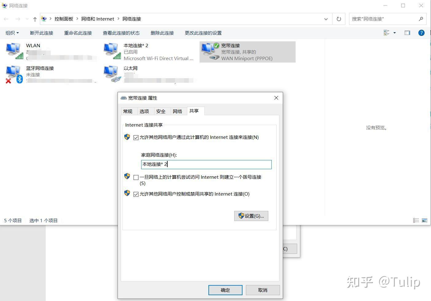Click the 宽带连接 属性 dialog title icon
The width and height of the screenshot is (431, 301).
[x=124, y=98]
